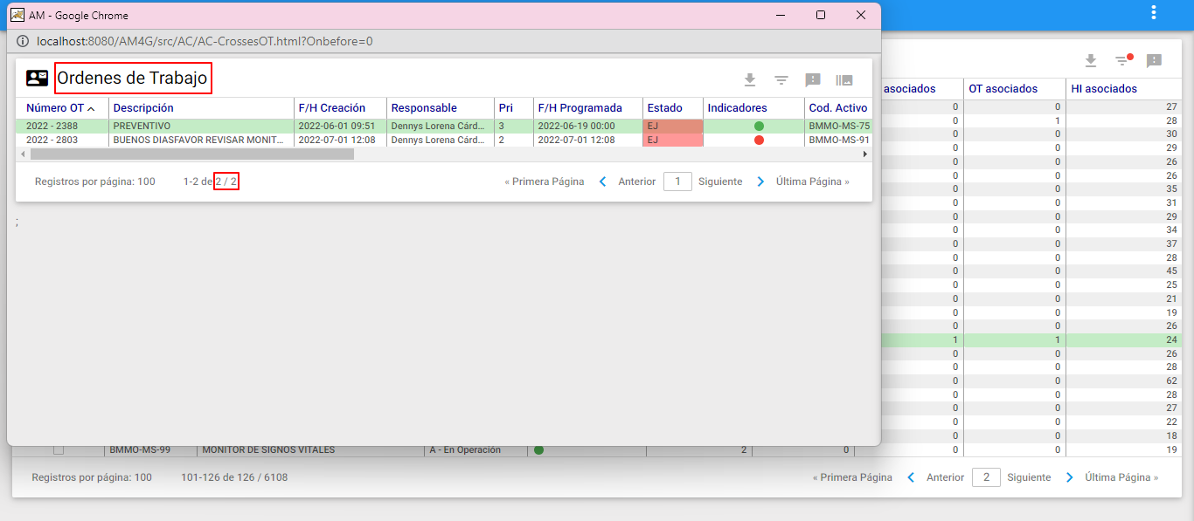Screen dimensions: 1194x521
Task: Sort by Descripción column
Action: point(143,108)
